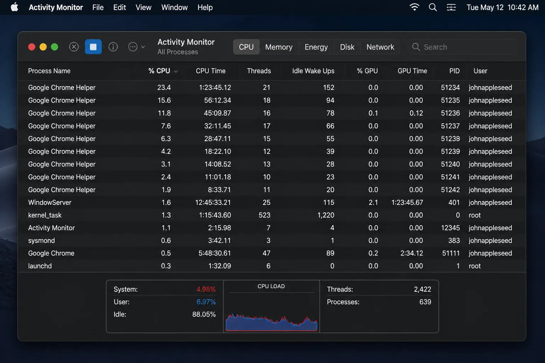Switch to the Disk tab
This screenshot has width=545, height=363.
point(347,47)
